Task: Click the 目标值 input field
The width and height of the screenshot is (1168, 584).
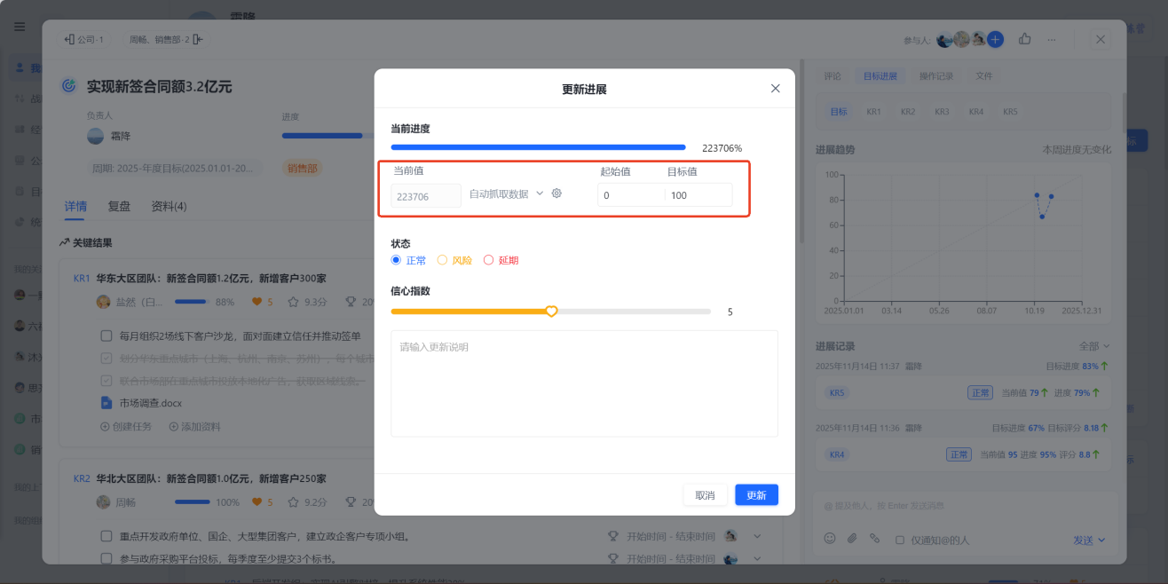Action: pos(698,195)
